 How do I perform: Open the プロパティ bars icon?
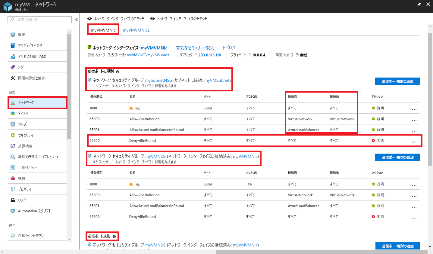coord(13,189)
